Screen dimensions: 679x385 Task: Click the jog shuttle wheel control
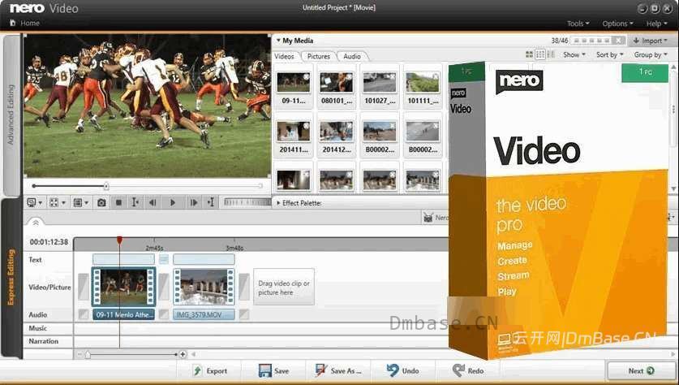pos(247,202)
